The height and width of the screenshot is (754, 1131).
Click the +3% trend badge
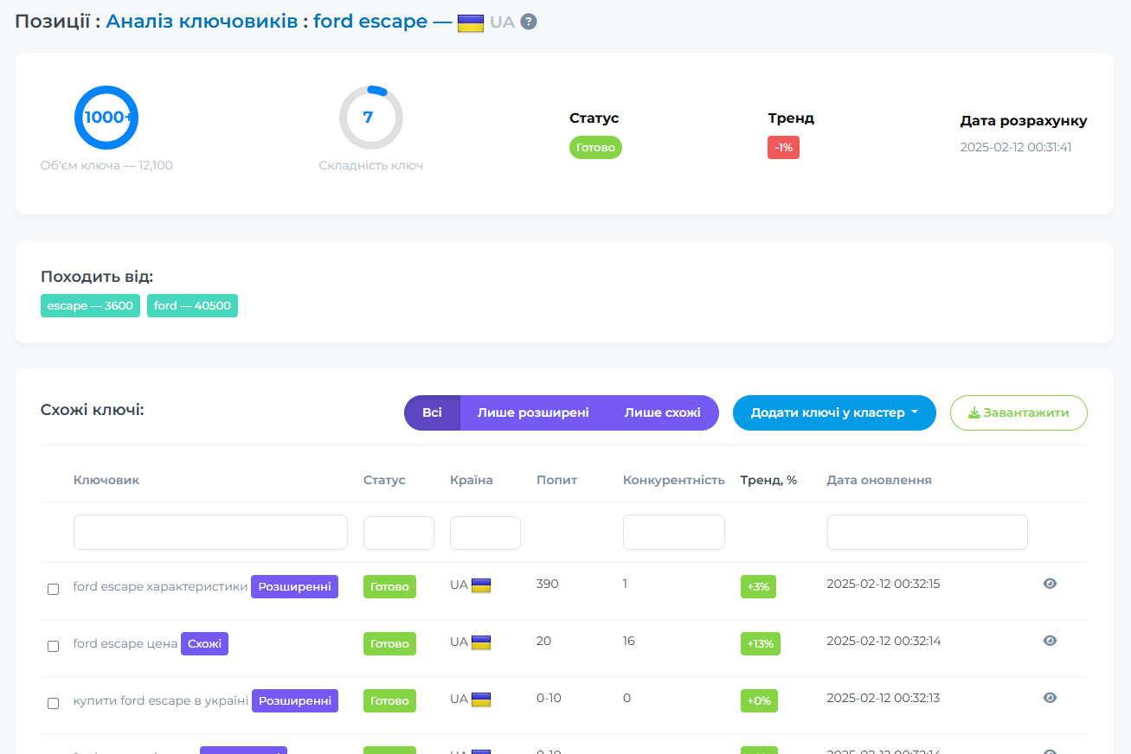pyautogui.click(x=759, y=586)
